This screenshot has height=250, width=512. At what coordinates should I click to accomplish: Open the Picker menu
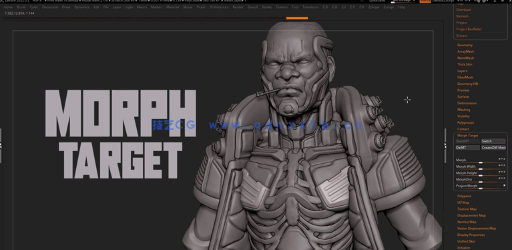coord(201,7)
